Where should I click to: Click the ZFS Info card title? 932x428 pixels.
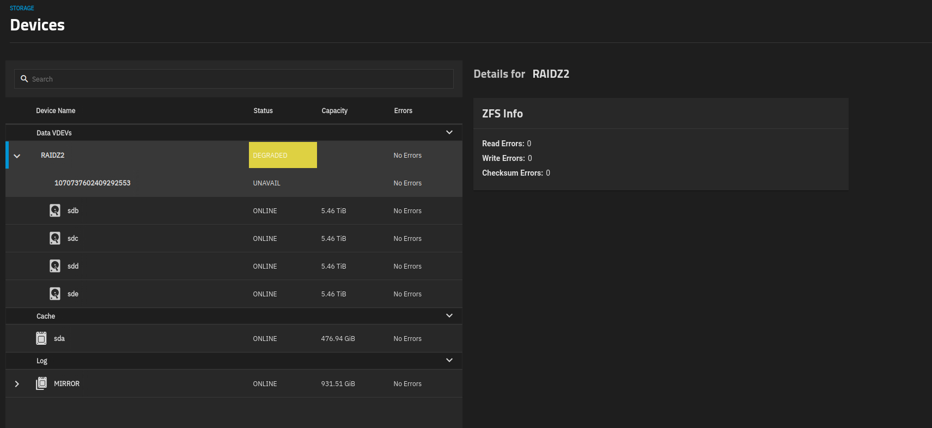tap(502, 114)
